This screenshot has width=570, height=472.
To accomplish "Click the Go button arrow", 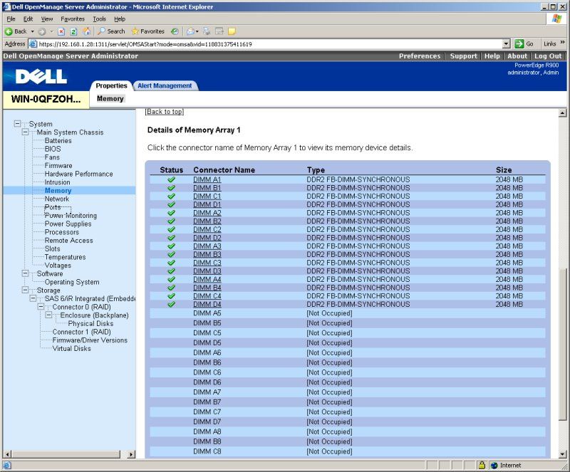I will (x=519, y=44).
